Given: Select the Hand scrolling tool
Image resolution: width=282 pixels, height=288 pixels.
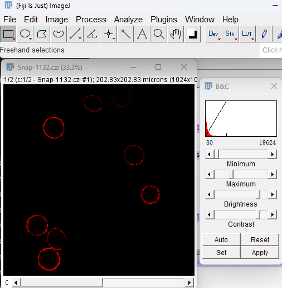Looking at the screenshot, I should [176, 34].
